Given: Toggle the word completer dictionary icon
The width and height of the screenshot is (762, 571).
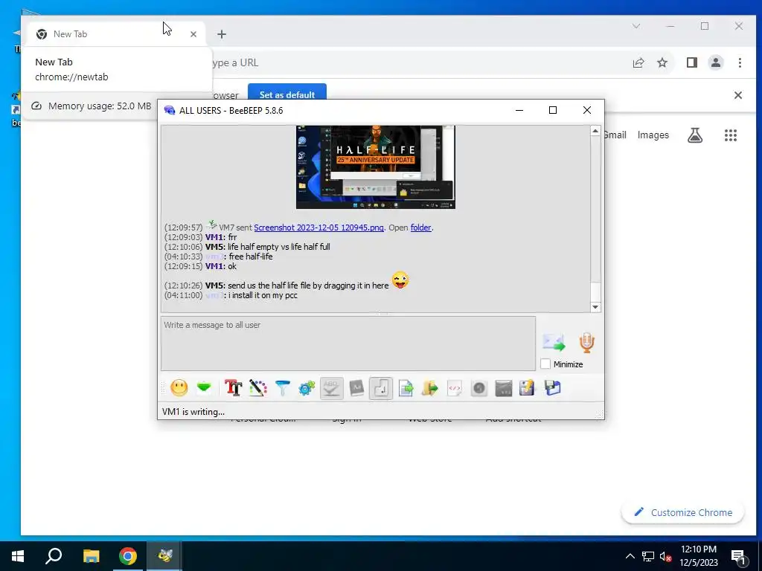Looking at the screenshot, I should point(356,388).
